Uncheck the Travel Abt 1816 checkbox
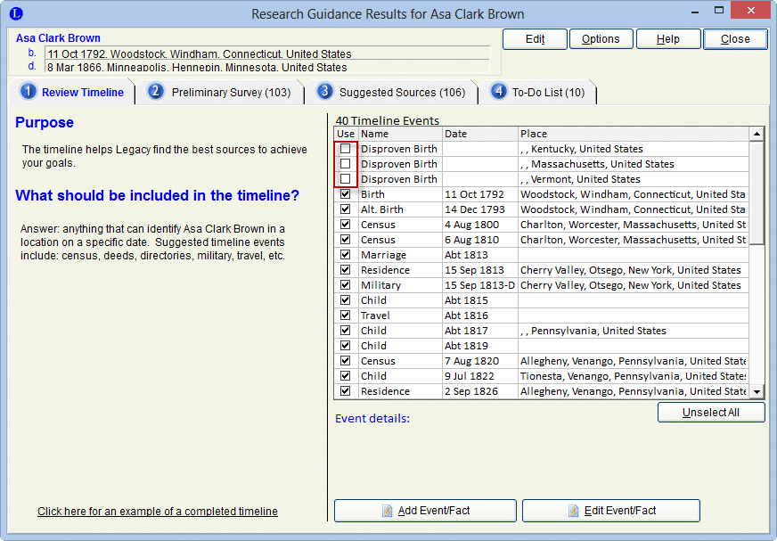 tap(346, 315)
